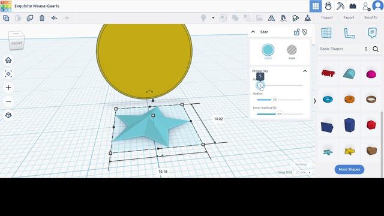Click the 15.18 dimension value

tap(163, 172)
